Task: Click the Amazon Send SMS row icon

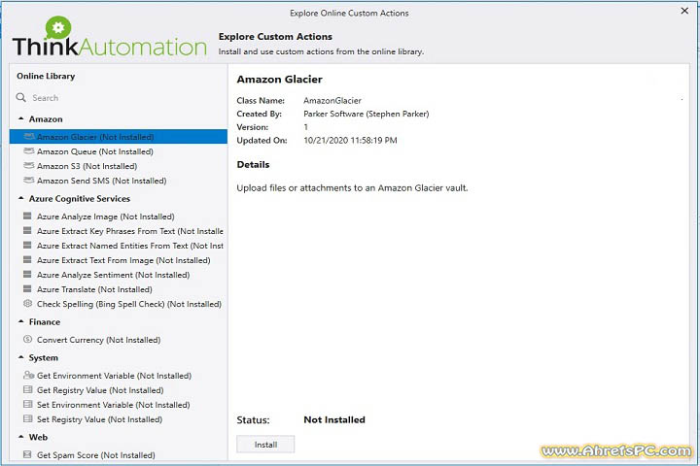Action: coord(28,181)
